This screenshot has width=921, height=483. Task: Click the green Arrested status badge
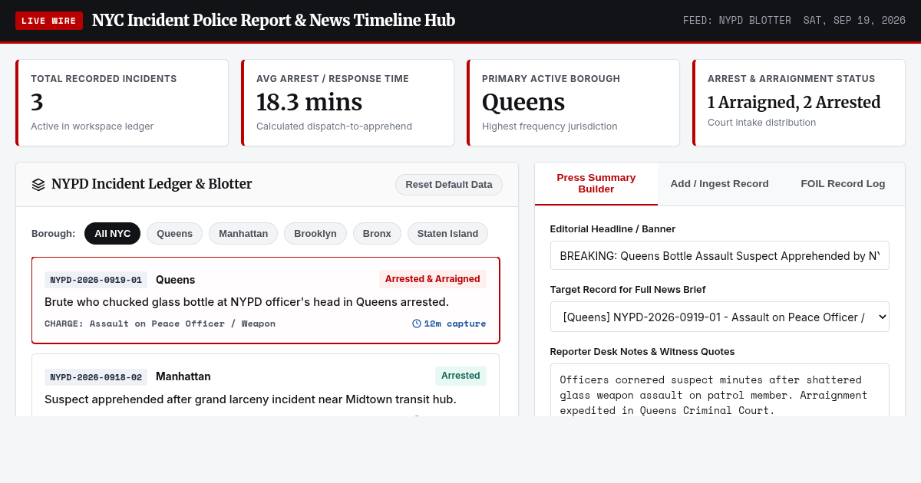point(460,376)
